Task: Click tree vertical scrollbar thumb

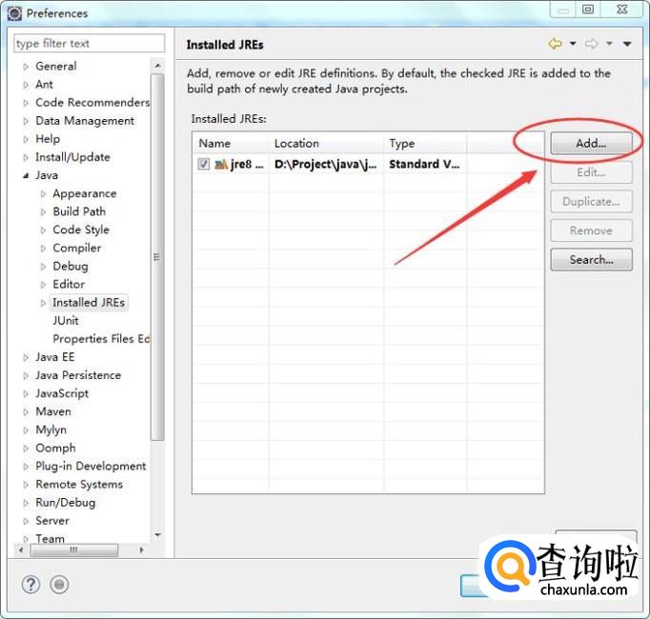Action: coord(157,257)
